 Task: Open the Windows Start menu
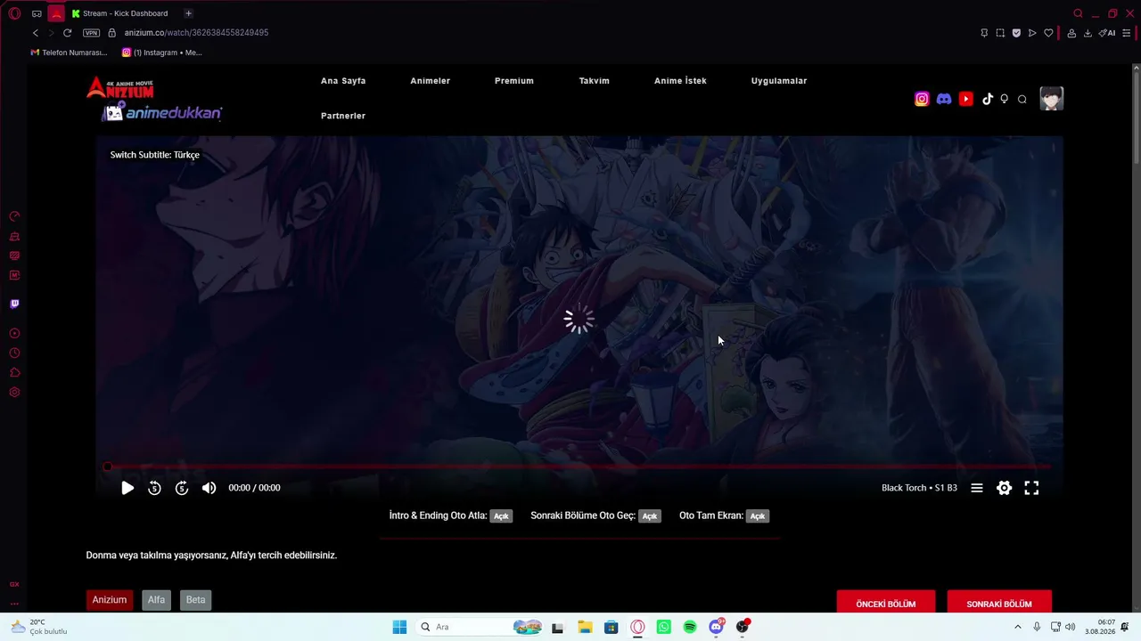pos(399,627)
